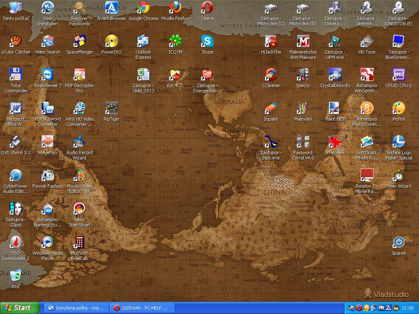The height and width of the screenshot is (314, 419).
Task: Select aTube Catcher icon
Action: [16, 41]
